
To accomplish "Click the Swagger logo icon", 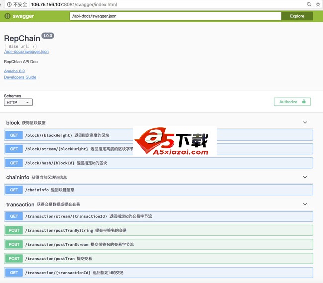I will click(x=7, y=16).
